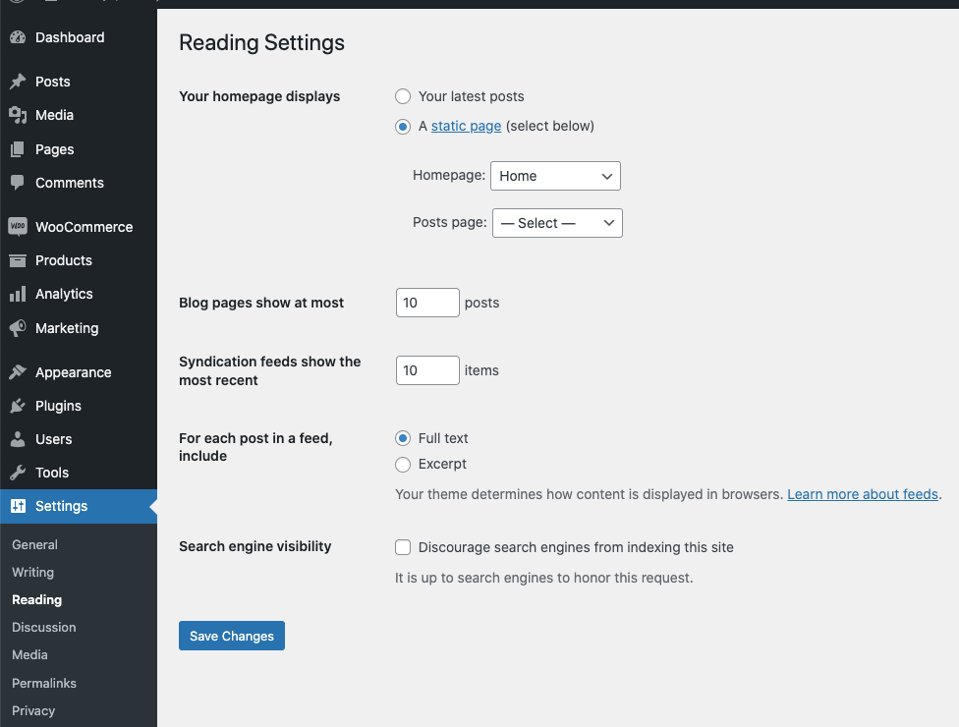Click the Blog pages show at most field
The width and height of the screenshot is (959, 727).
426,303
